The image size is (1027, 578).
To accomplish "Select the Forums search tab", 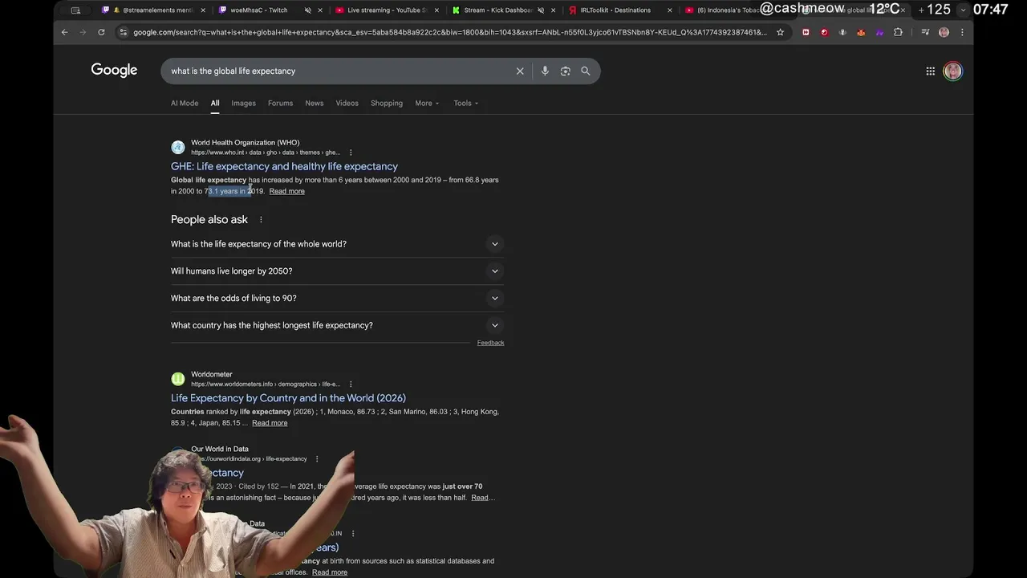I will point(280,103).
